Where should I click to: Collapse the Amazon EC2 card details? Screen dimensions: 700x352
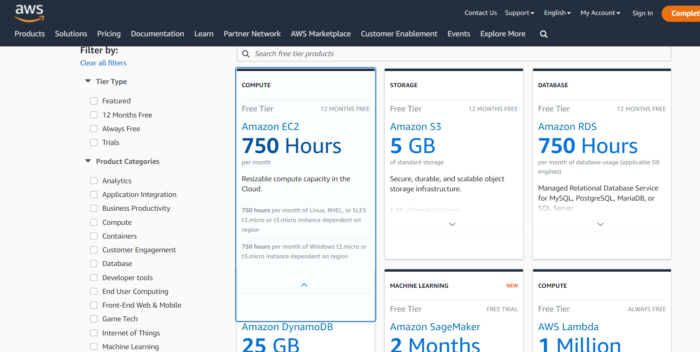pos(304,285)
